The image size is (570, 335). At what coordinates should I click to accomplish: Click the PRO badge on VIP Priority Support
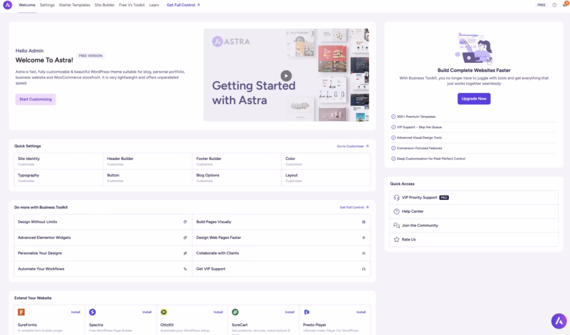pyautogui.click(x=444, y=198)
